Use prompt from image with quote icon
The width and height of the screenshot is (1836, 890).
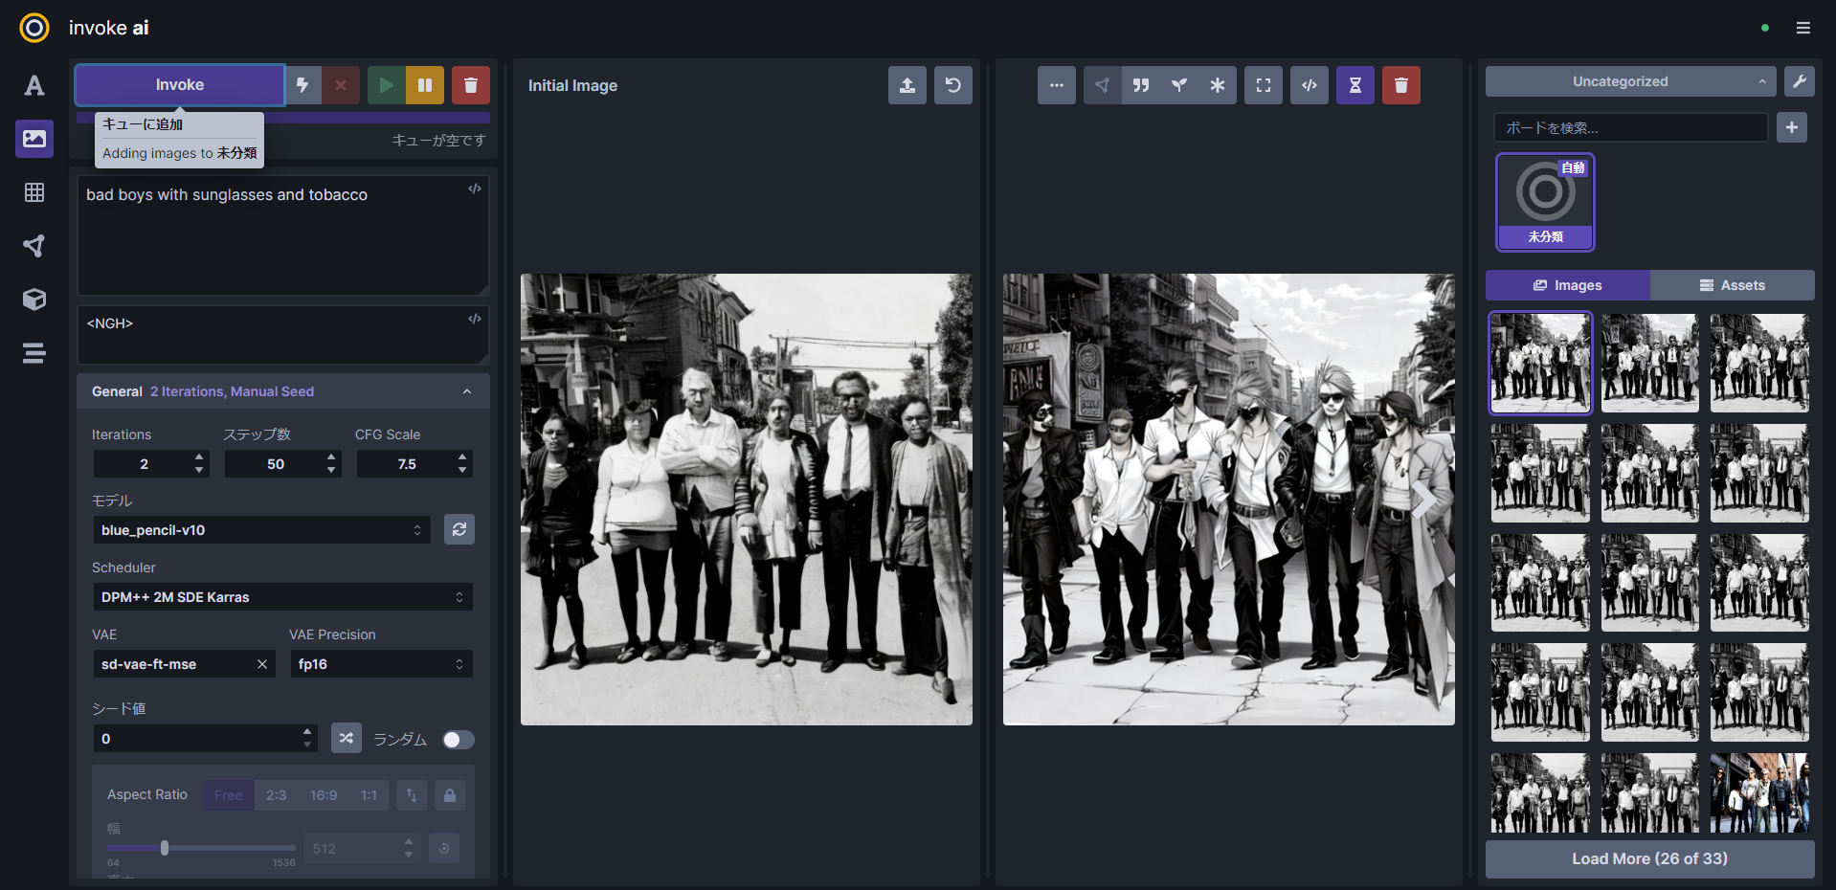[1141, 85]
